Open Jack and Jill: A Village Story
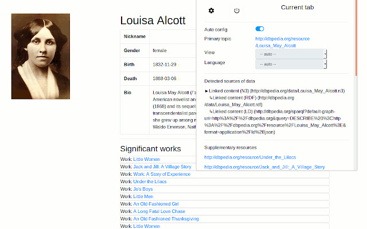Viewport: 367px width, 229px height. point(162,167)
